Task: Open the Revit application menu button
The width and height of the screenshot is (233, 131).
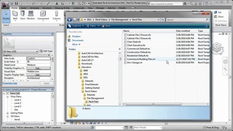Action: tap(5, 5)
